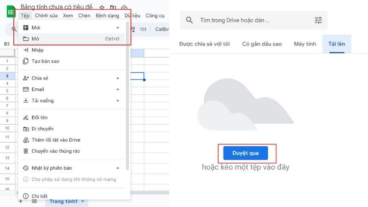
Task: Click the Google Sheets home icon
Action: pyautogui.click(x=11, y=12)
